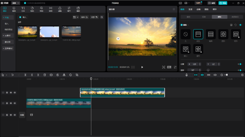Image resolution: width=245 pixels, height=137 pixels.
Task: Toggle player fullscreen with expand icon
Action: [x=175, y=67]
